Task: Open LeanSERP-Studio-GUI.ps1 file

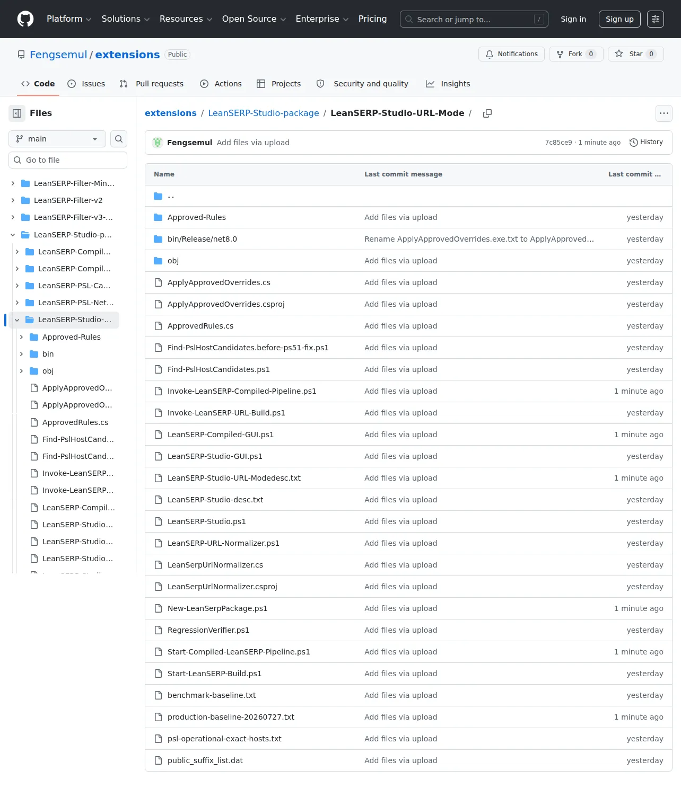Action: 215,456
